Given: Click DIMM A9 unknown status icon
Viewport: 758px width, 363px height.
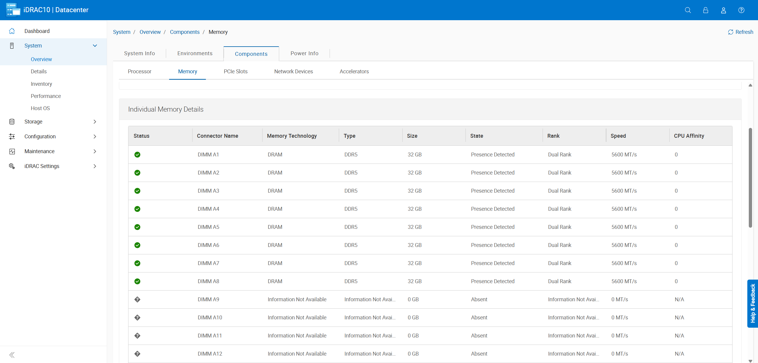Looking at the screenshot, I should (x=137, y=299).
